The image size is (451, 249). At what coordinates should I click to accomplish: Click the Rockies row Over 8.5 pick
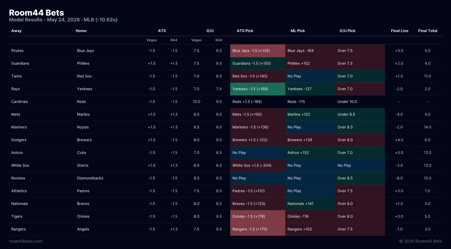click(360, 178)
